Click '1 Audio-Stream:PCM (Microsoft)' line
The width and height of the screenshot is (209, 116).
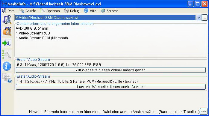pyautogui.click(x=42, y=38)
